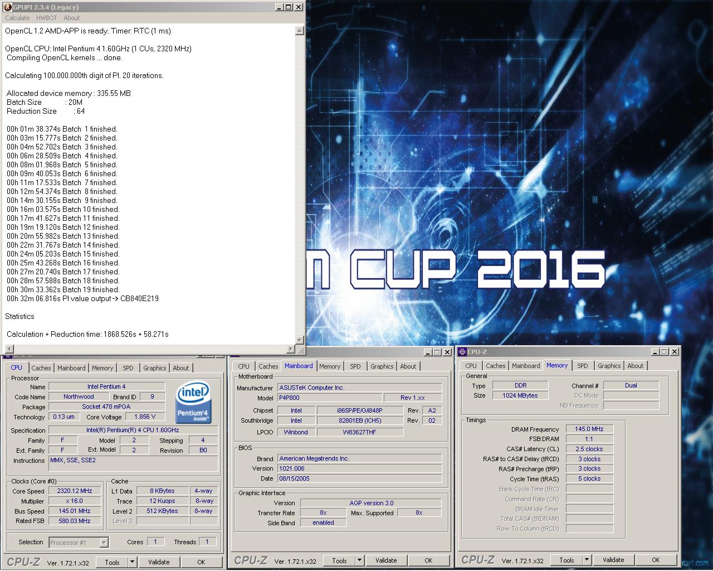The height and width of the screenshot is (571, 713).
Task: Click the motherboard Model field P4P800
Action: (330, 398)
